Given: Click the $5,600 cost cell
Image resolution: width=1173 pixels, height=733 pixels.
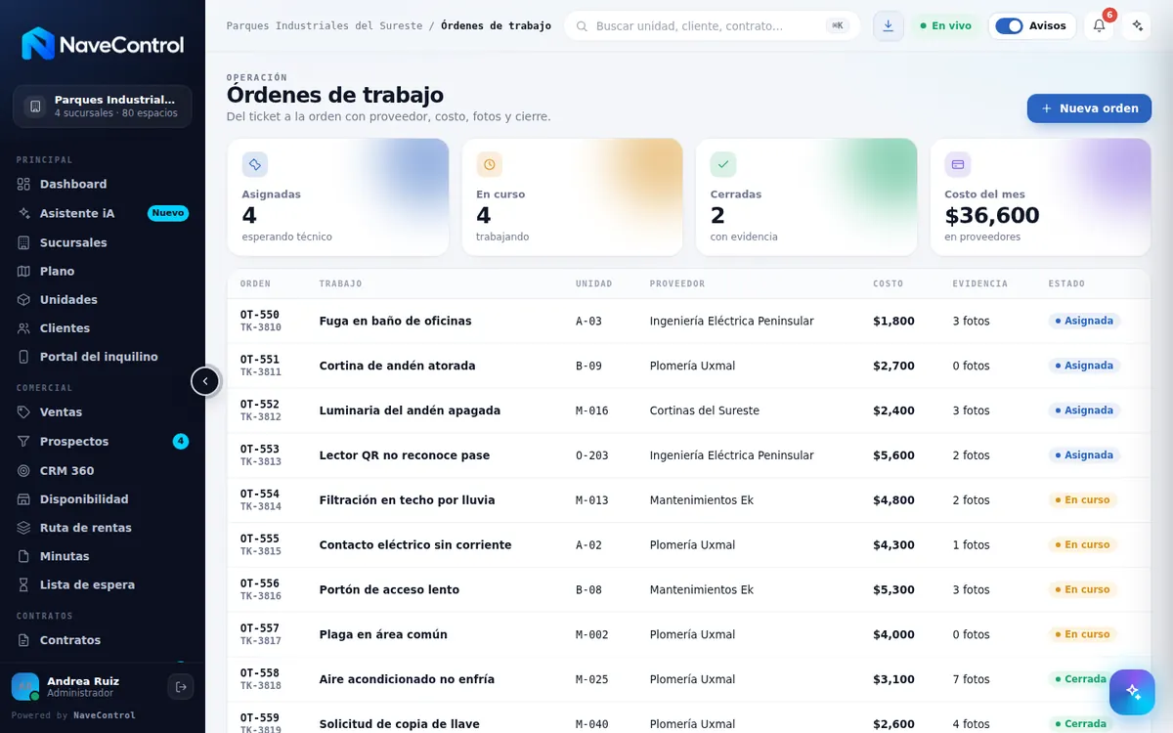Looking at the screenshot, I should tap(893, 455).
